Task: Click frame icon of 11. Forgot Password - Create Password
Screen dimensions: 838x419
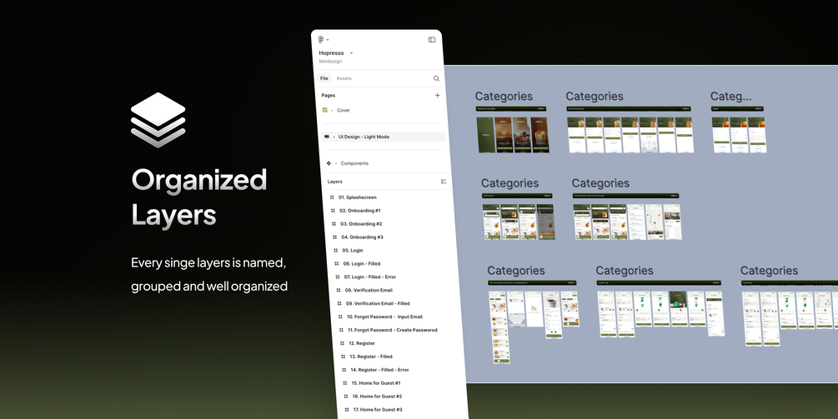Action: pos(342,330)
